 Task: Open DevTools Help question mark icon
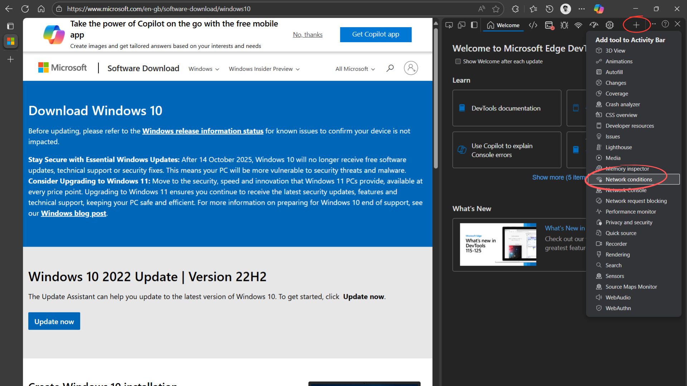[665, 24]
